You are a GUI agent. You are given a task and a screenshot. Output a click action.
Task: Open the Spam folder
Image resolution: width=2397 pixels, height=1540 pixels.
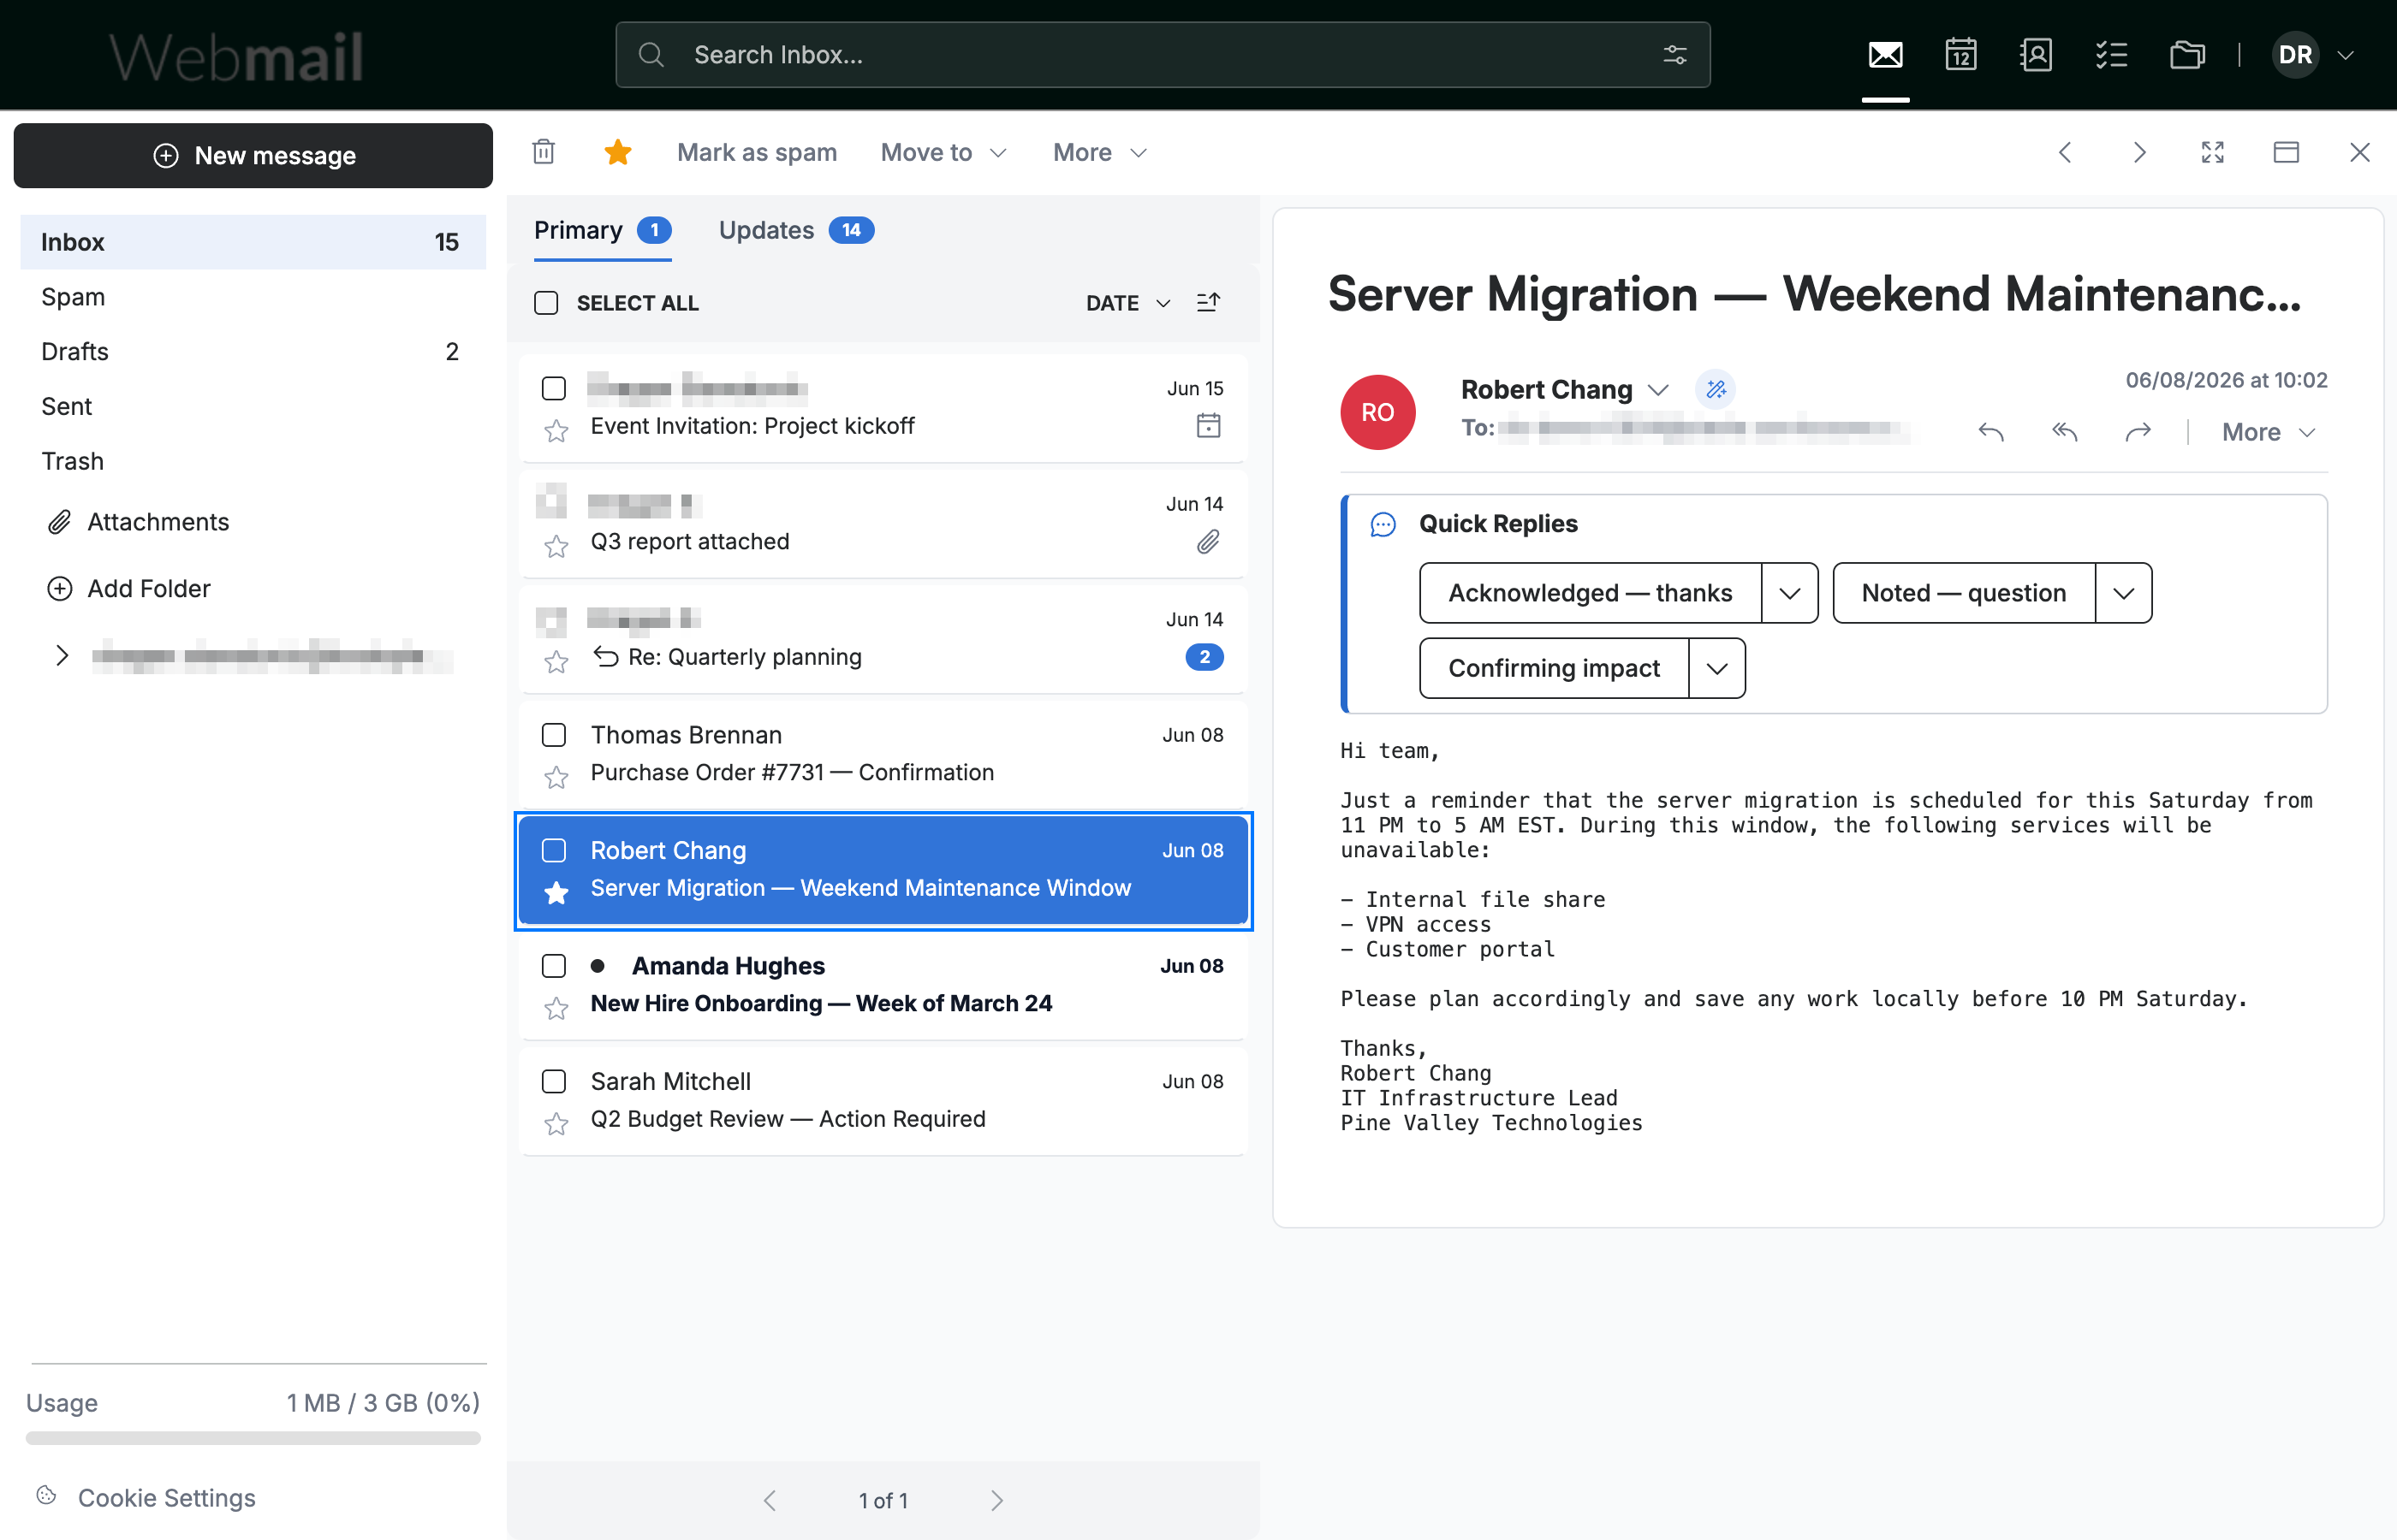coord(253,297)
